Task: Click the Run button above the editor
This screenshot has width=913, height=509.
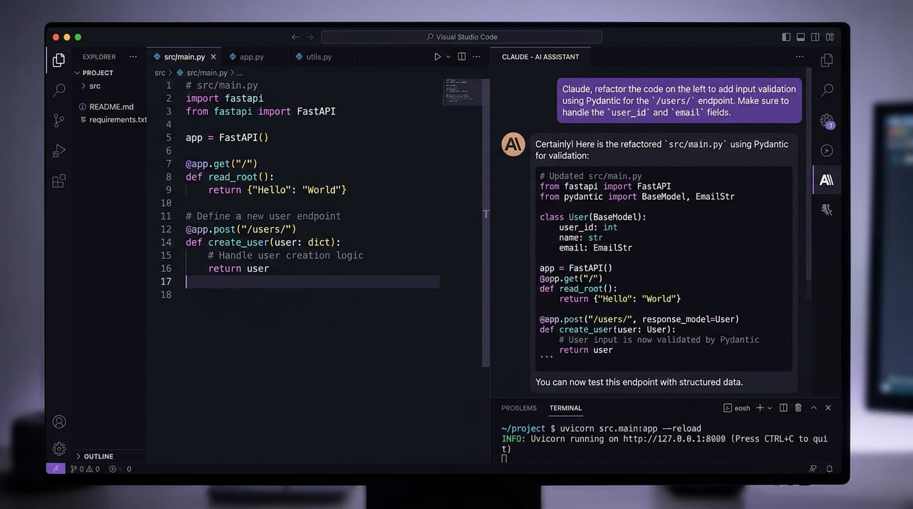Action: pos(437,56)
